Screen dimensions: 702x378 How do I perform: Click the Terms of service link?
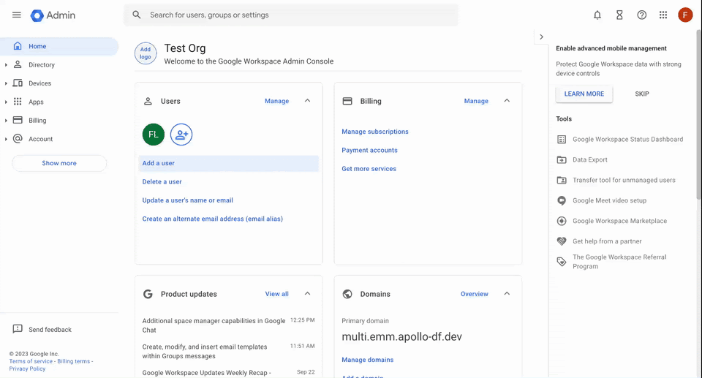(x=31, y=361)
